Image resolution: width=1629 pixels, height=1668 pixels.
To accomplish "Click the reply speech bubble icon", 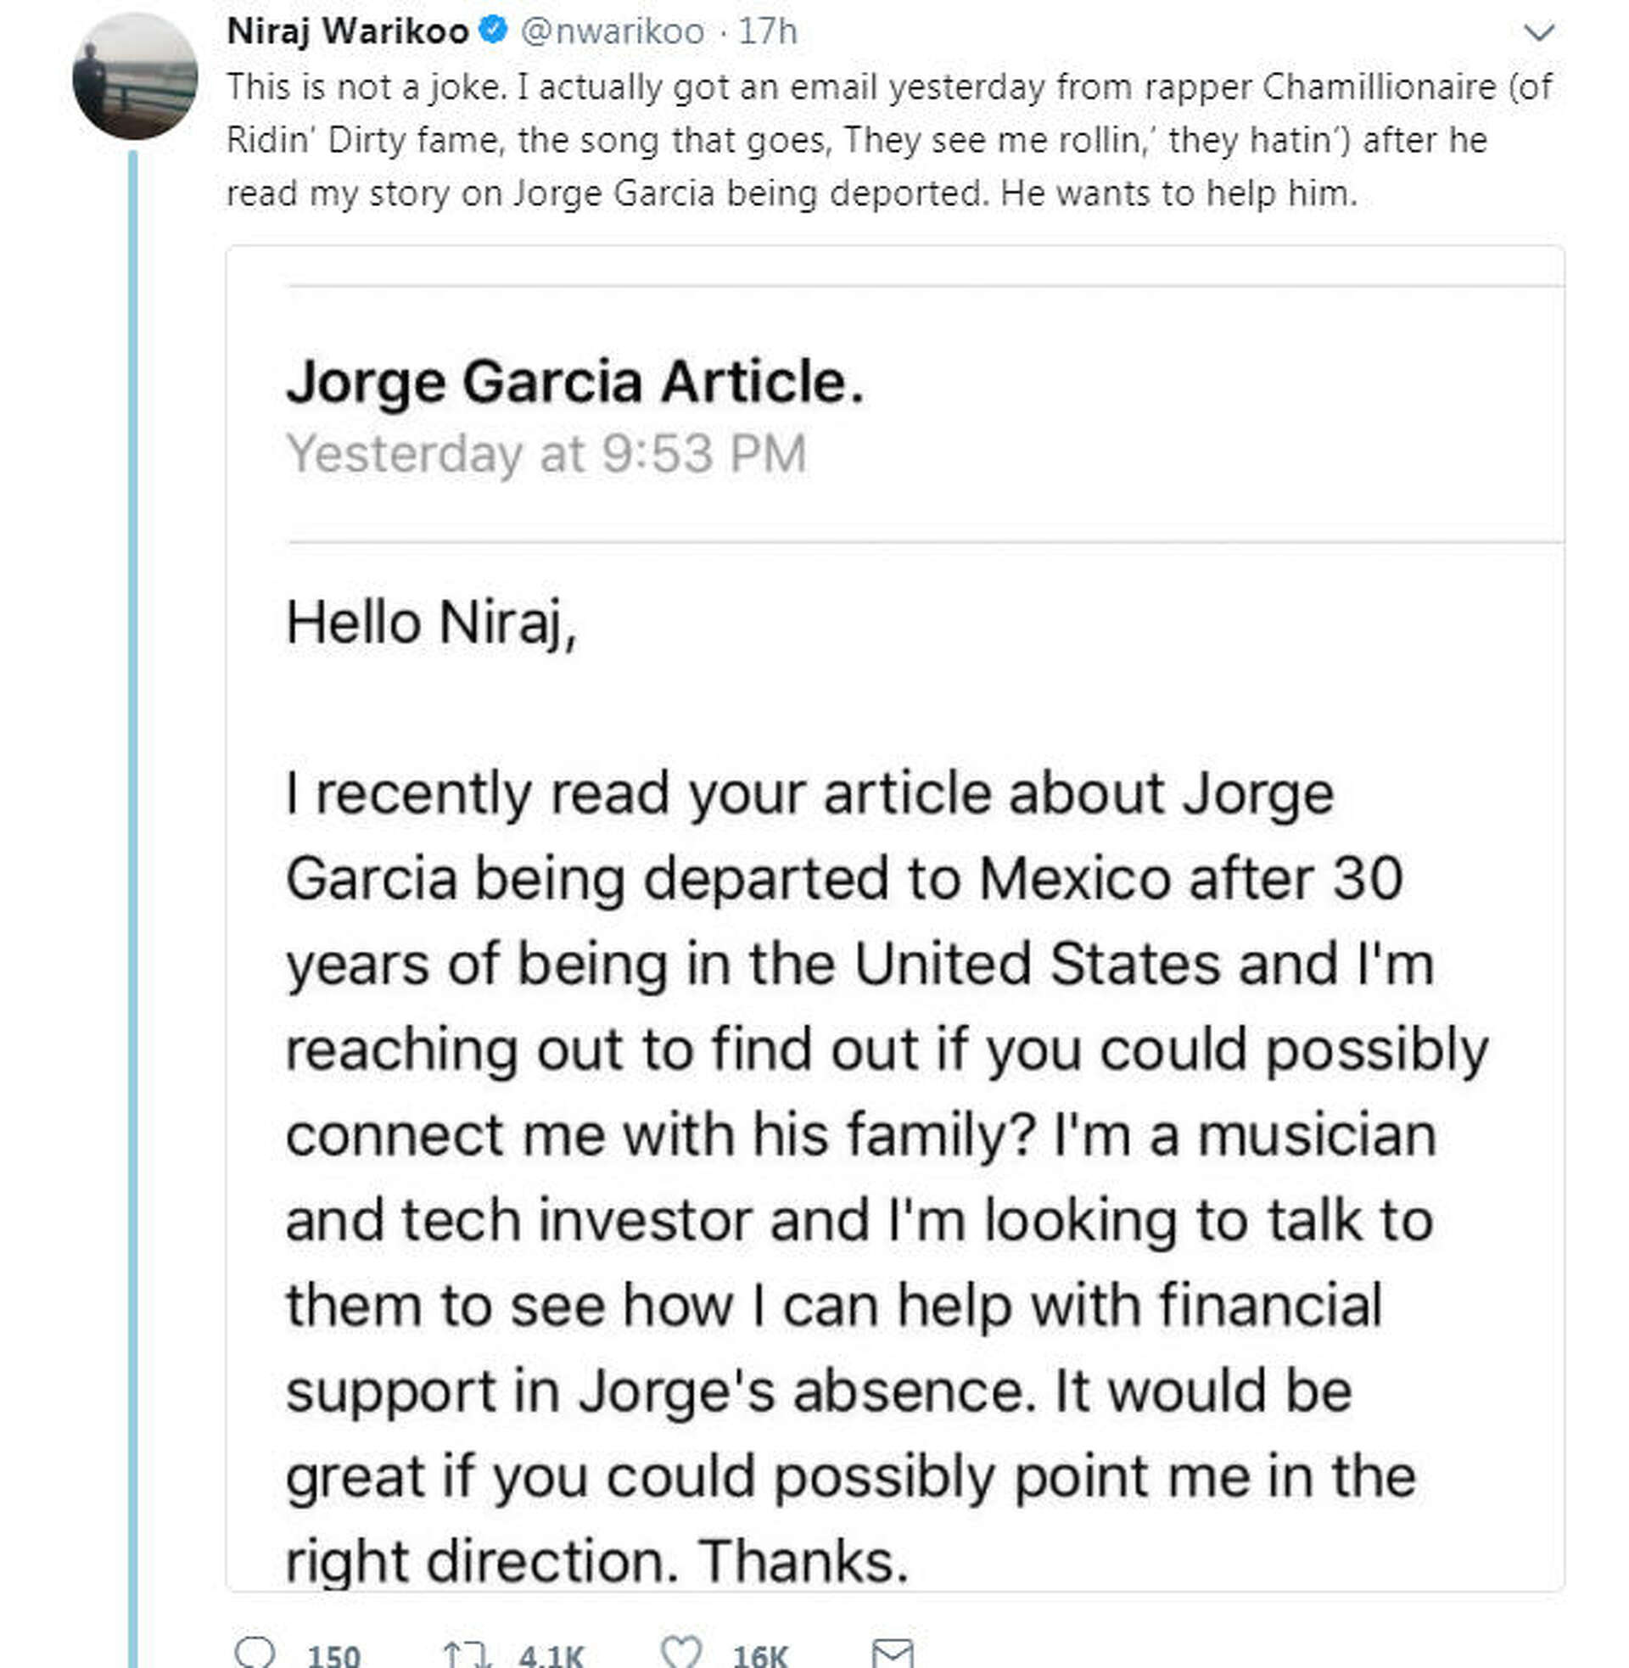I will (254, 1651).
